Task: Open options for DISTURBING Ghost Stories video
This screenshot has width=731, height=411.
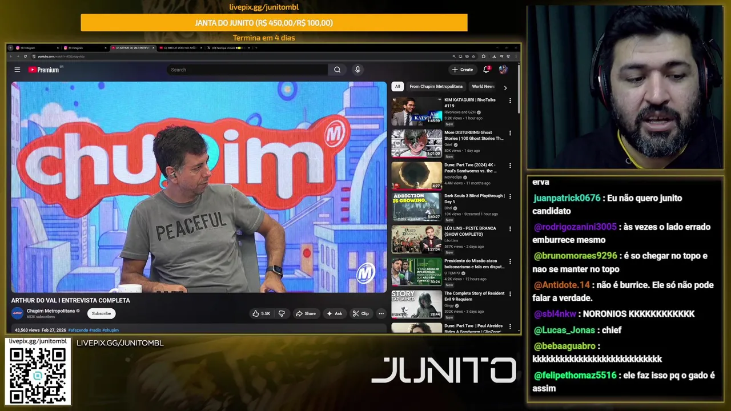Action: [510, 133]
